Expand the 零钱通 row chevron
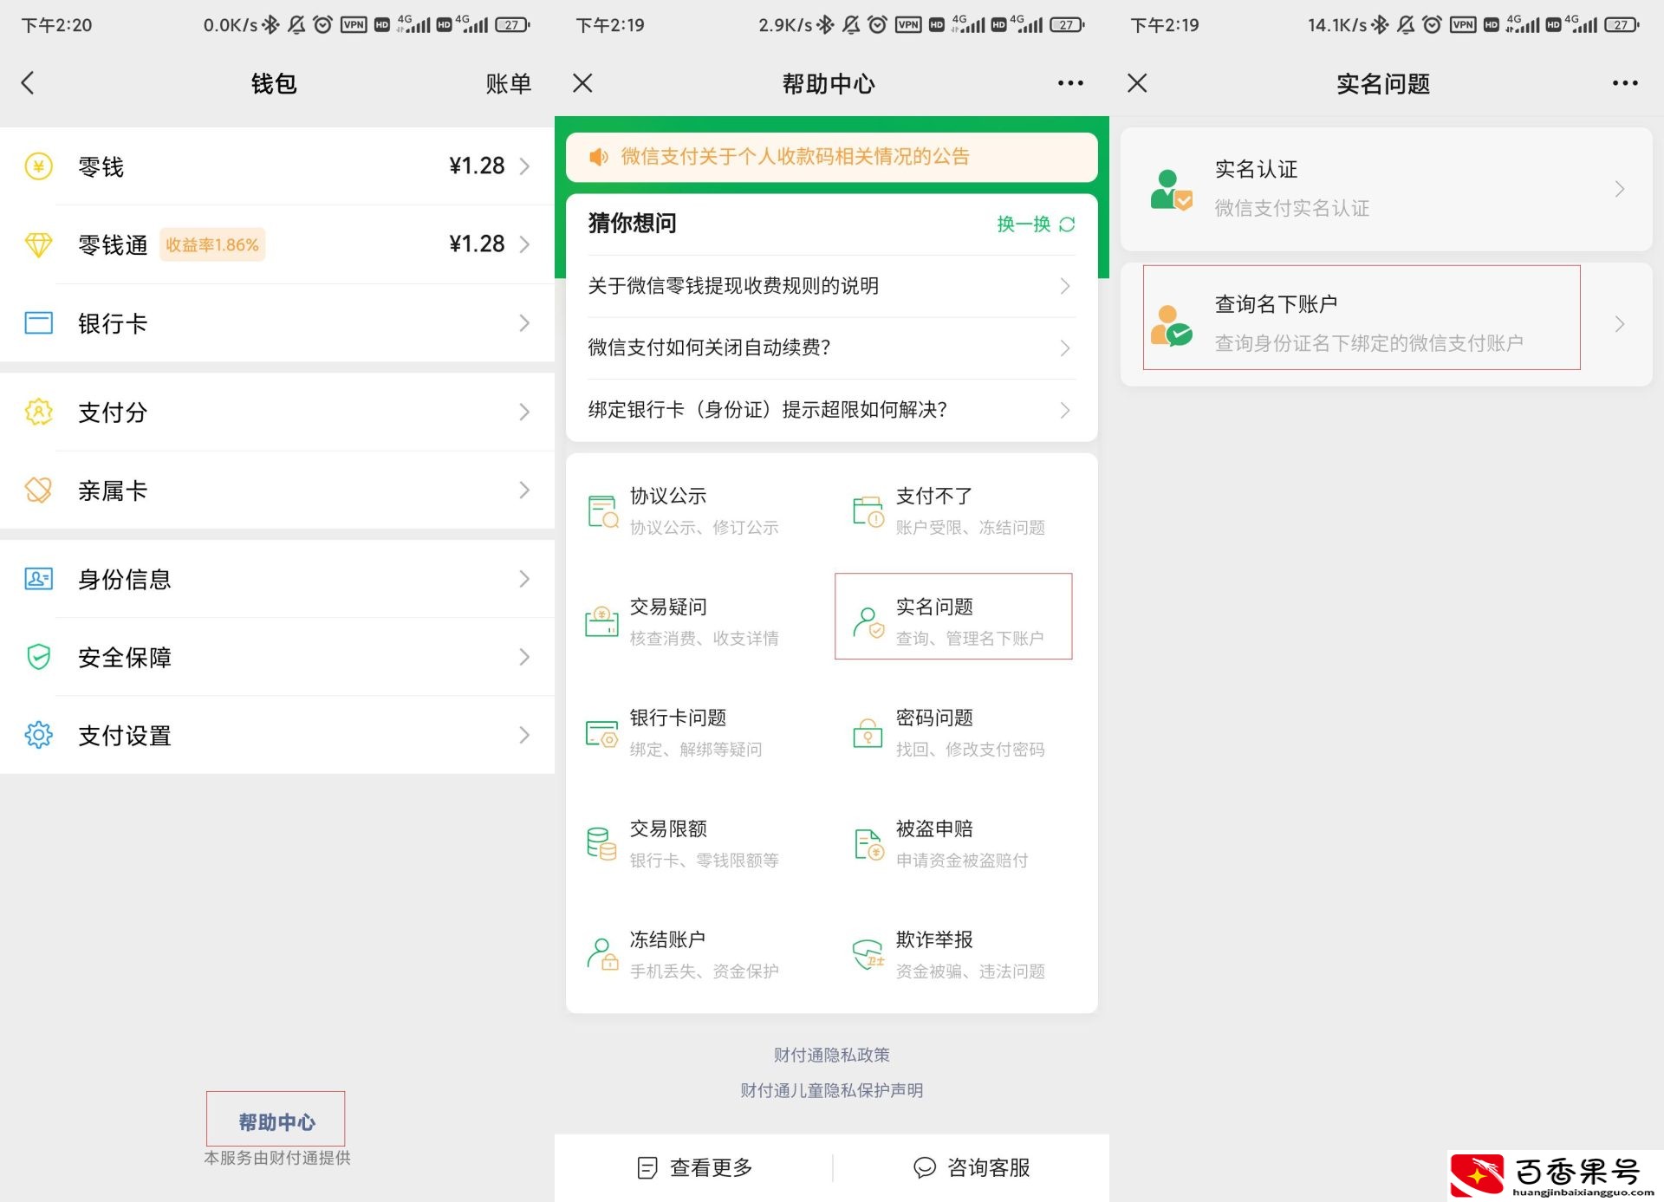This screenshot has height=1202, width=1664. [x=524, y=244]
